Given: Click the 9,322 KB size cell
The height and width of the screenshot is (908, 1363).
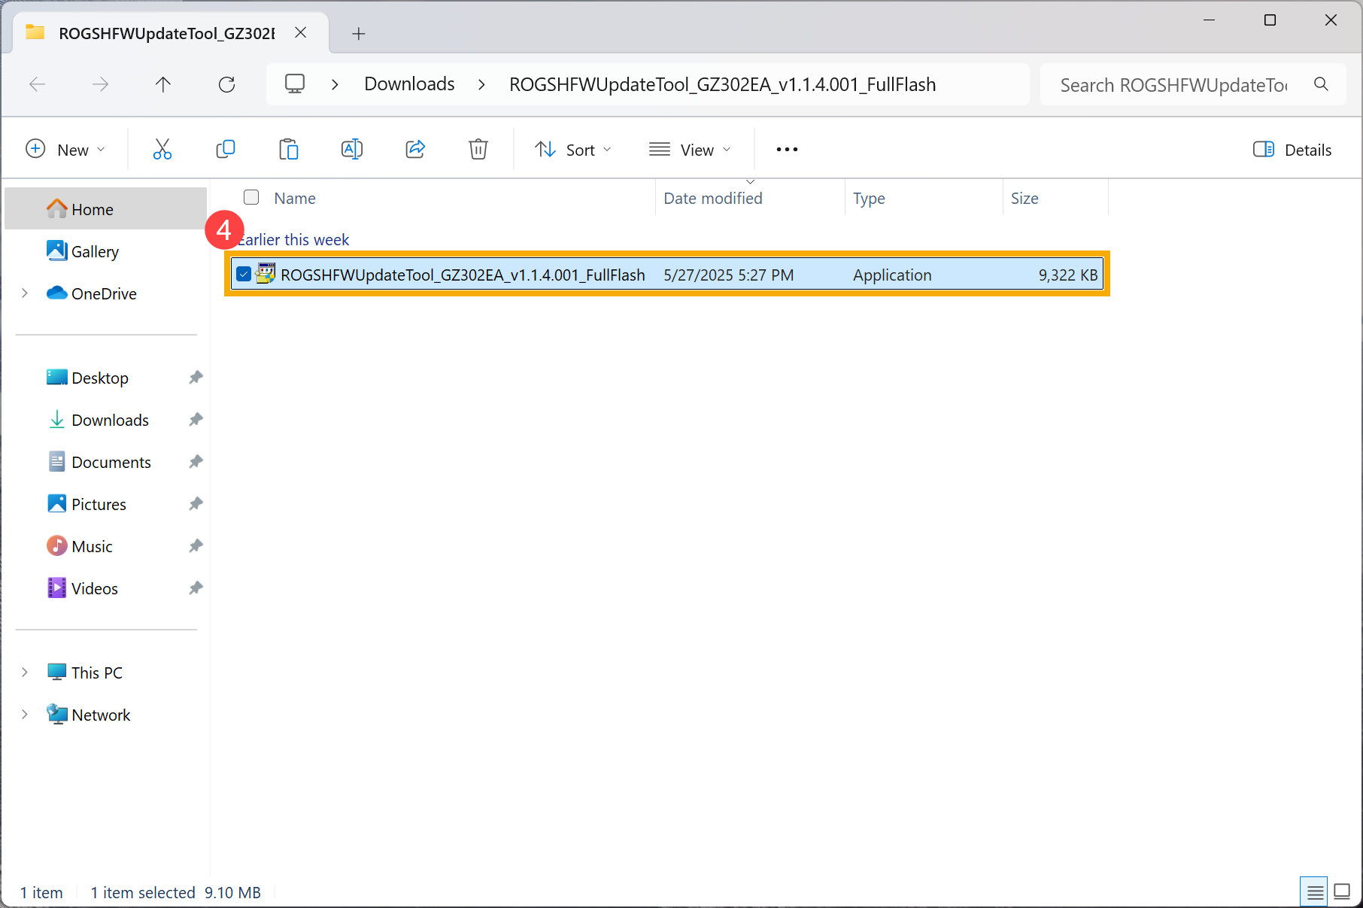Looking at the screenshot, I should 1068,275.
